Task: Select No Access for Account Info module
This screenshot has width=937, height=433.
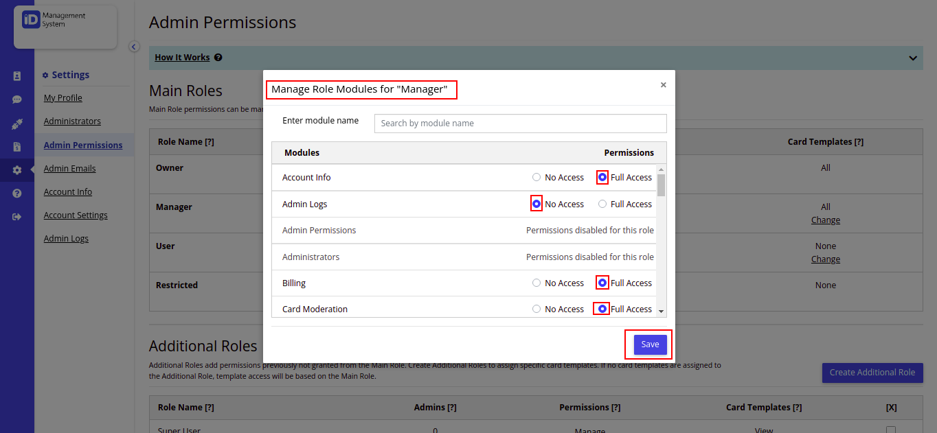Action: pyautogui.click(x=536, y=177)
